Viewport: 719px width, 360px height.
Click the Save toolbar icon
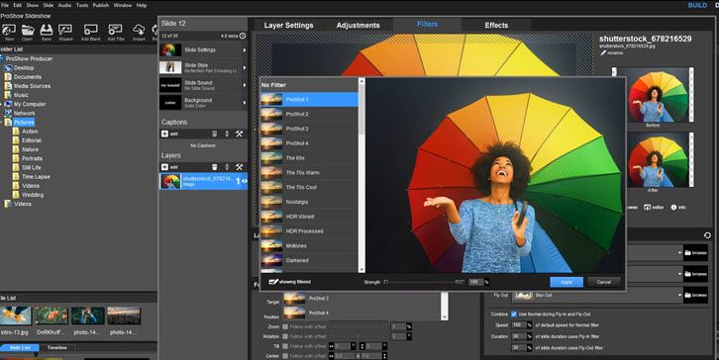click(47, 31)
